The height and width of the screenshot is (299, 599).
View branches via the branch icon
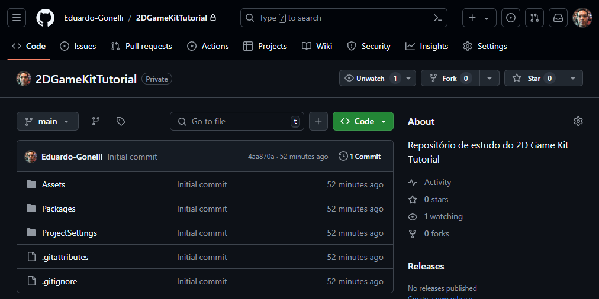[x=95, y=121]
